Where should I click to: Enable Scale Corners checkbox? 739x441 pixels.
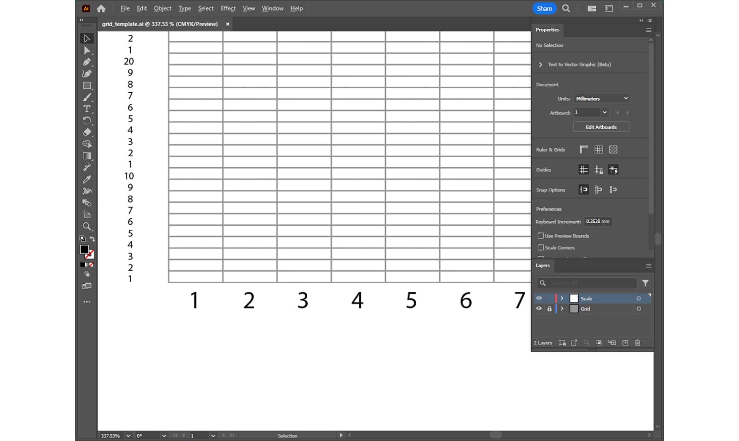541,247
